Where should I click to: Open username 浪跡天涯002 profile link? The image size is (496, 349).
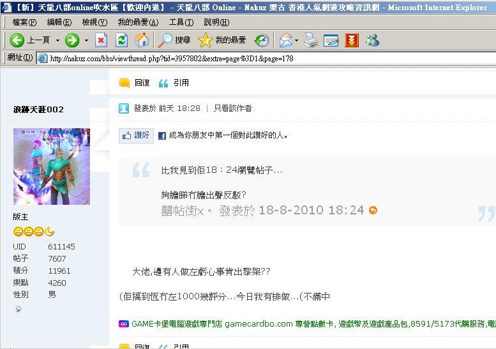pyautogui.click(x=38, y=110)
